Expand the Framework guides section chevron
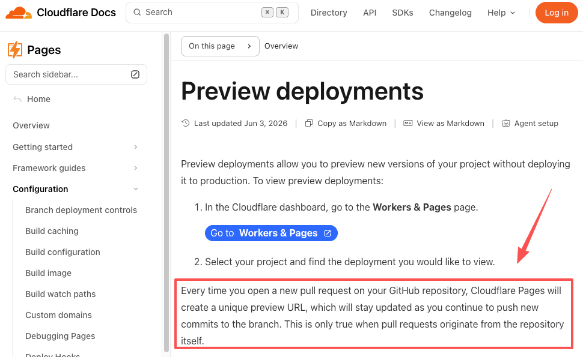 tap(136, 168)
